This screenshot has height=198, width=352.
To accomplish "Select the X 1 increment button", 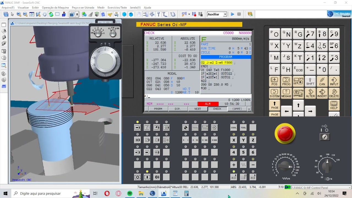I will coord(186,140).
